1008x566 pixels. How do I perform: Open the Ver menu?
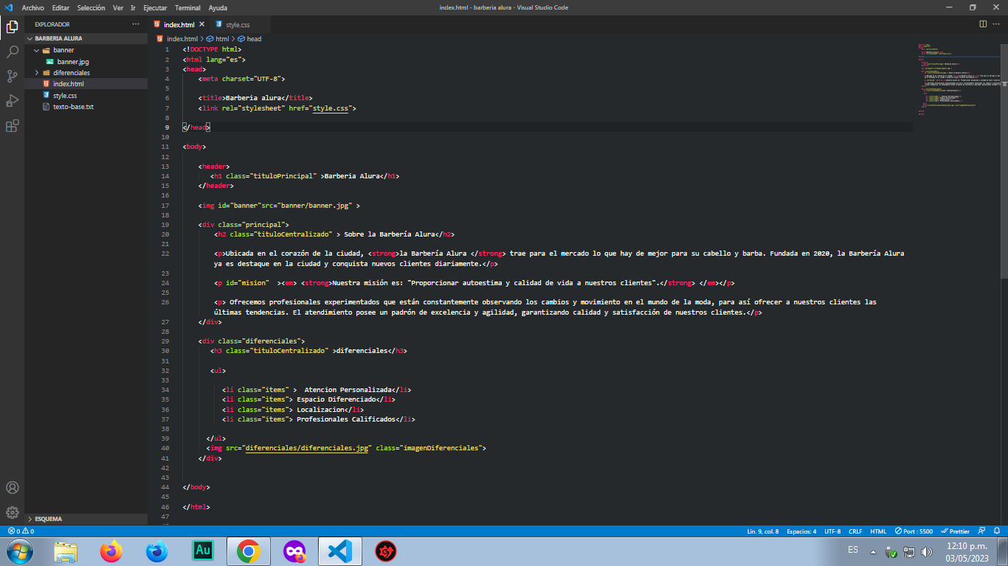point(118,7)
